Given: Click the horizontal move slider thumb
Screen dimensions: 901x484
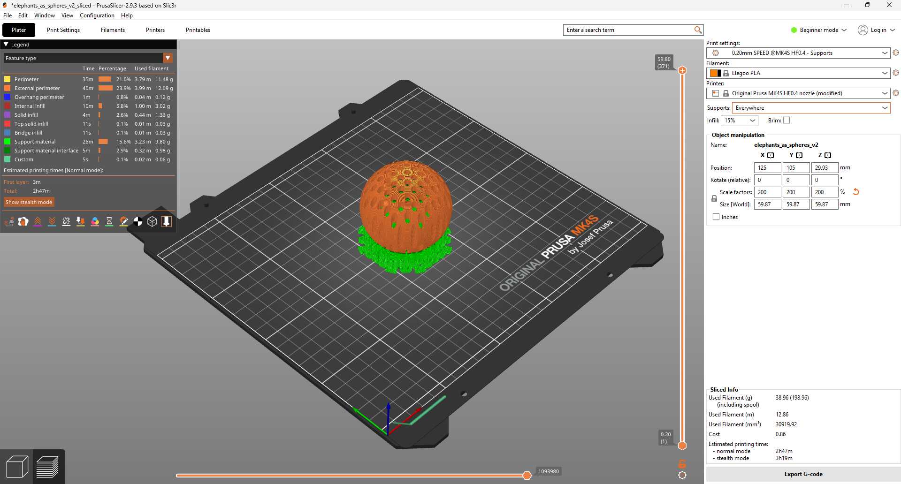Looking at the screenshot, I should [527, 476].
